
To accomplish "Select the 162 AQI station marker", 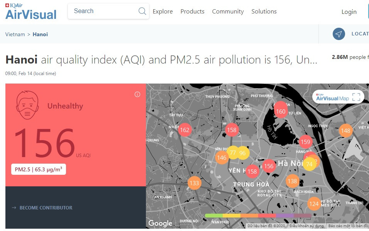I will (185, 130).
